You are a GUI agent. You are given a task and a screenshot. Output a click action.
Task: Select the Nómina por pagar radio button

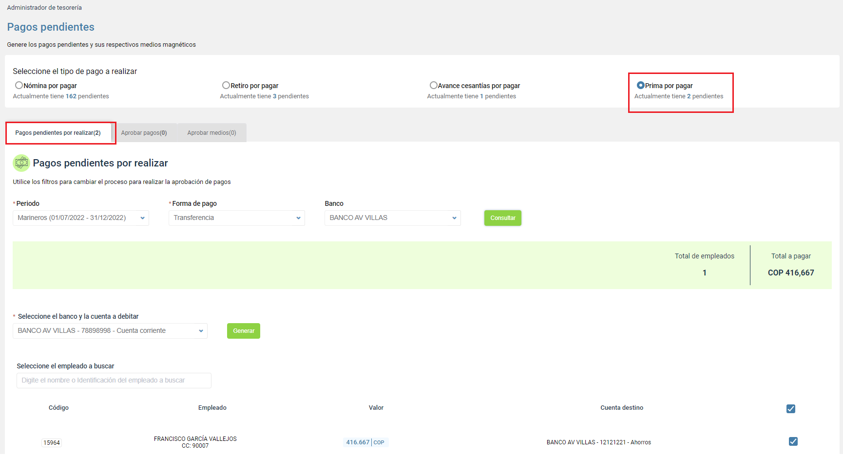(x=19, y=85)
